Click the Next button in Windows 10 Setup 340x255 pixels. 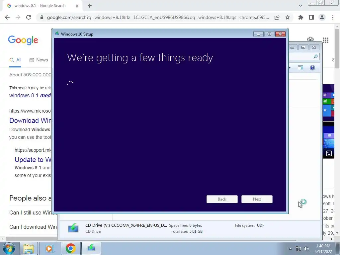click(x=257, y=199)
